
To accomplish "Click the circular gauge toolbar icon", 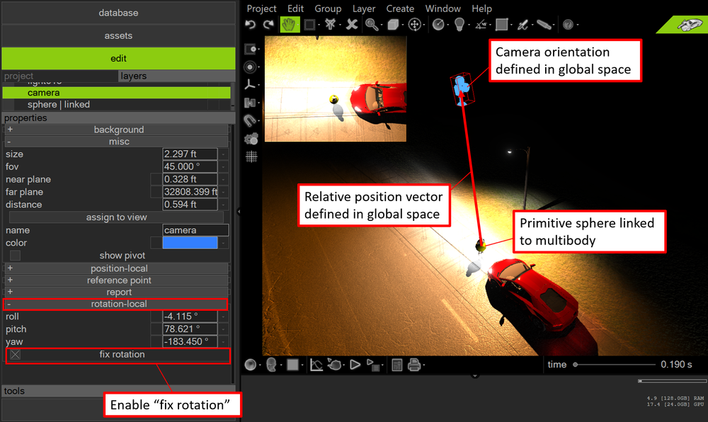I will point(438,24).
